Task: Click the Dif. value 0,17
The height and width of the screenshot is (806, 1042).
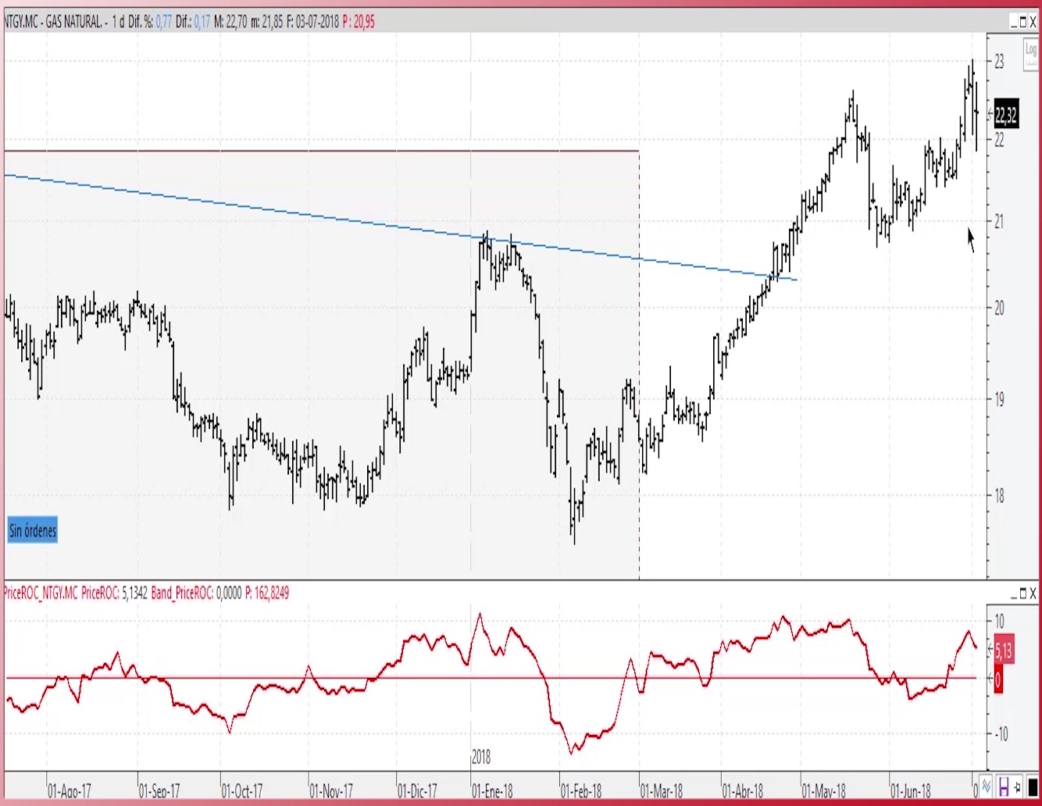Action: tap(202, 22)
